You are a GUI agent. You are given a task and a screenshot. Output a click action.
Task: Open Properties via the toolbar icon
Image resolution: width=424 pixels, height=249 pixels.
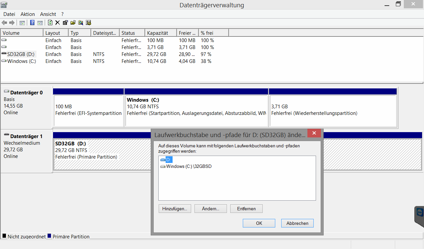(x=65, y=23)
